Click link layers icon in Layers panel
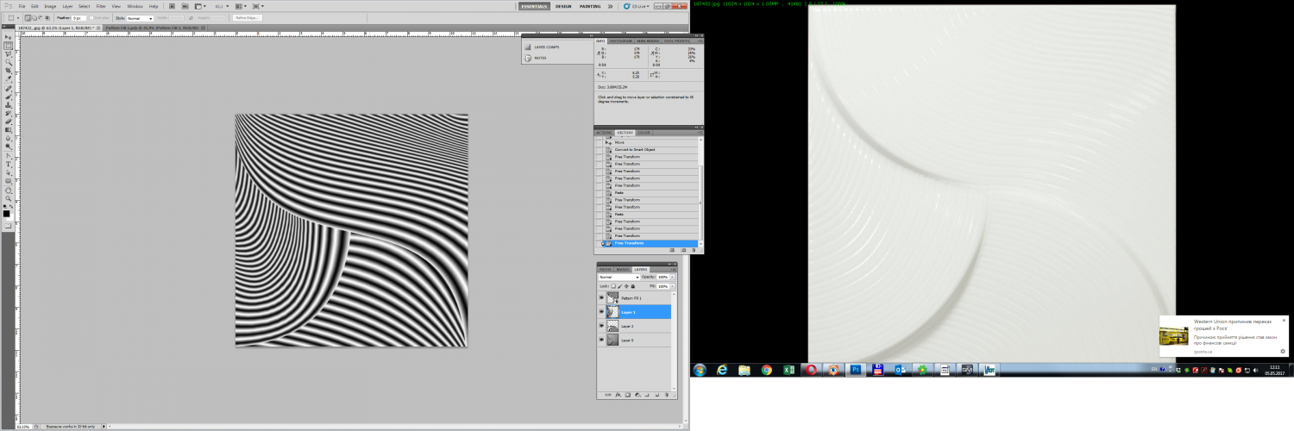The height and width of the screenshot is (431, 1294). pyautogui.click(x=607, y=395)
